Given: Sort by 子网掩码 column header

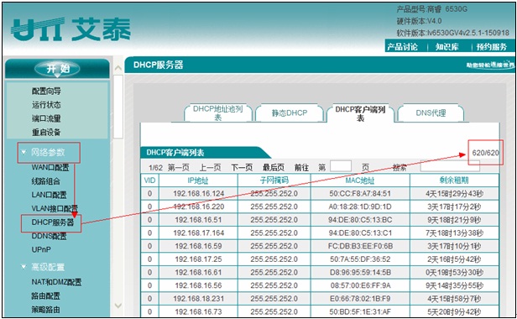Looking at the screenshot, I should tap(274, 180).
